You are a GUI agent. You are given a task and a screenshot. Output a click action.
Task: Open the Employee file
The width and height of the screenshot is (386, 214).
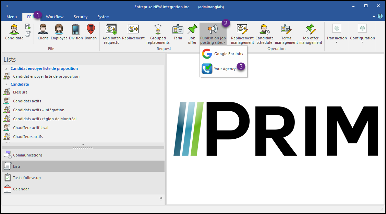click(x=59, y=32)
